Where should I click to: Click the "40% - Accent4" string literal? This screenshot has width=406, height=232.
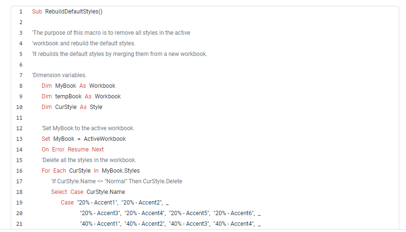234,224
